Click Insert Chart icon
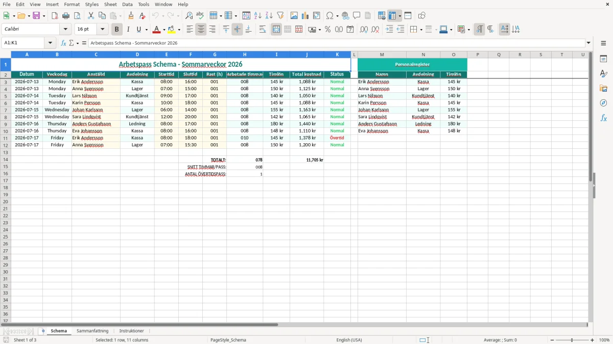This screenshot has width=613, height=344. click(x=305, y=16)
